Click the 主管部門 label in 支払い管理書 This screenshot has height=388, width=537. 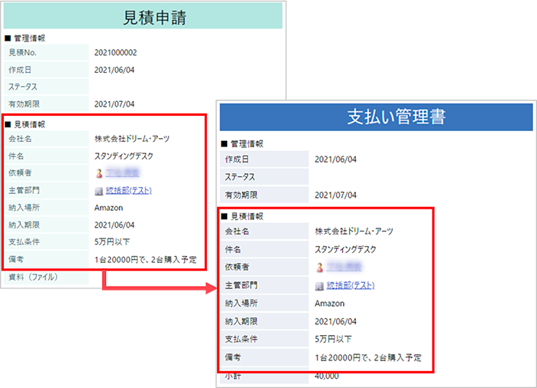point(241,285)
